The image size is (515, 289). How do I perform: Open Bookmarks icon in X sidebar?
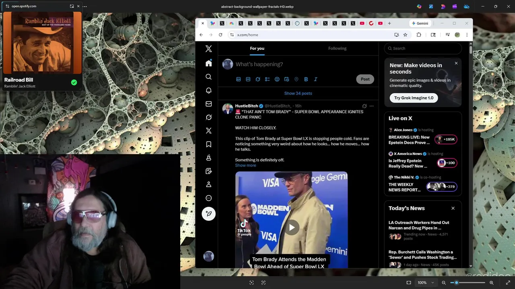208,144
